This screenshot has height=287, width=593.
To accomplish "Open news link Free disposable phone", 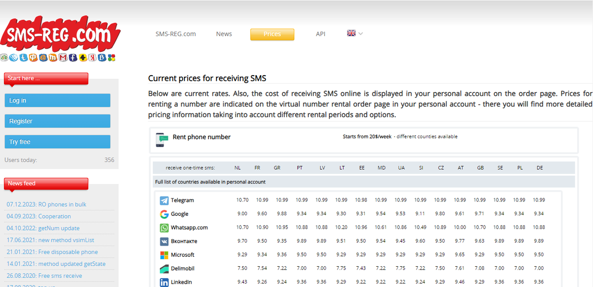I will coord(52,252).
